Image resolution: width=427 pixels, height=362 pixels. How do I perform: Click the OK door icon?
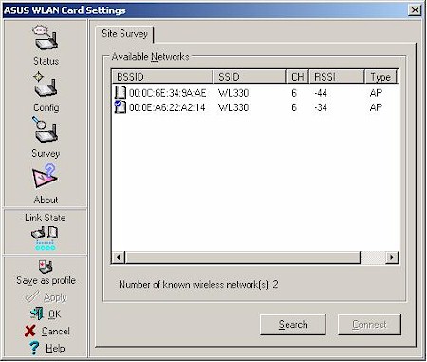click(x=37, y=314)
